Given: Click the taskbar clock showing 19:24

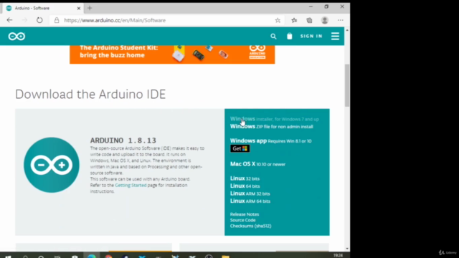Looking at the screenshot, I should (338, 255).
